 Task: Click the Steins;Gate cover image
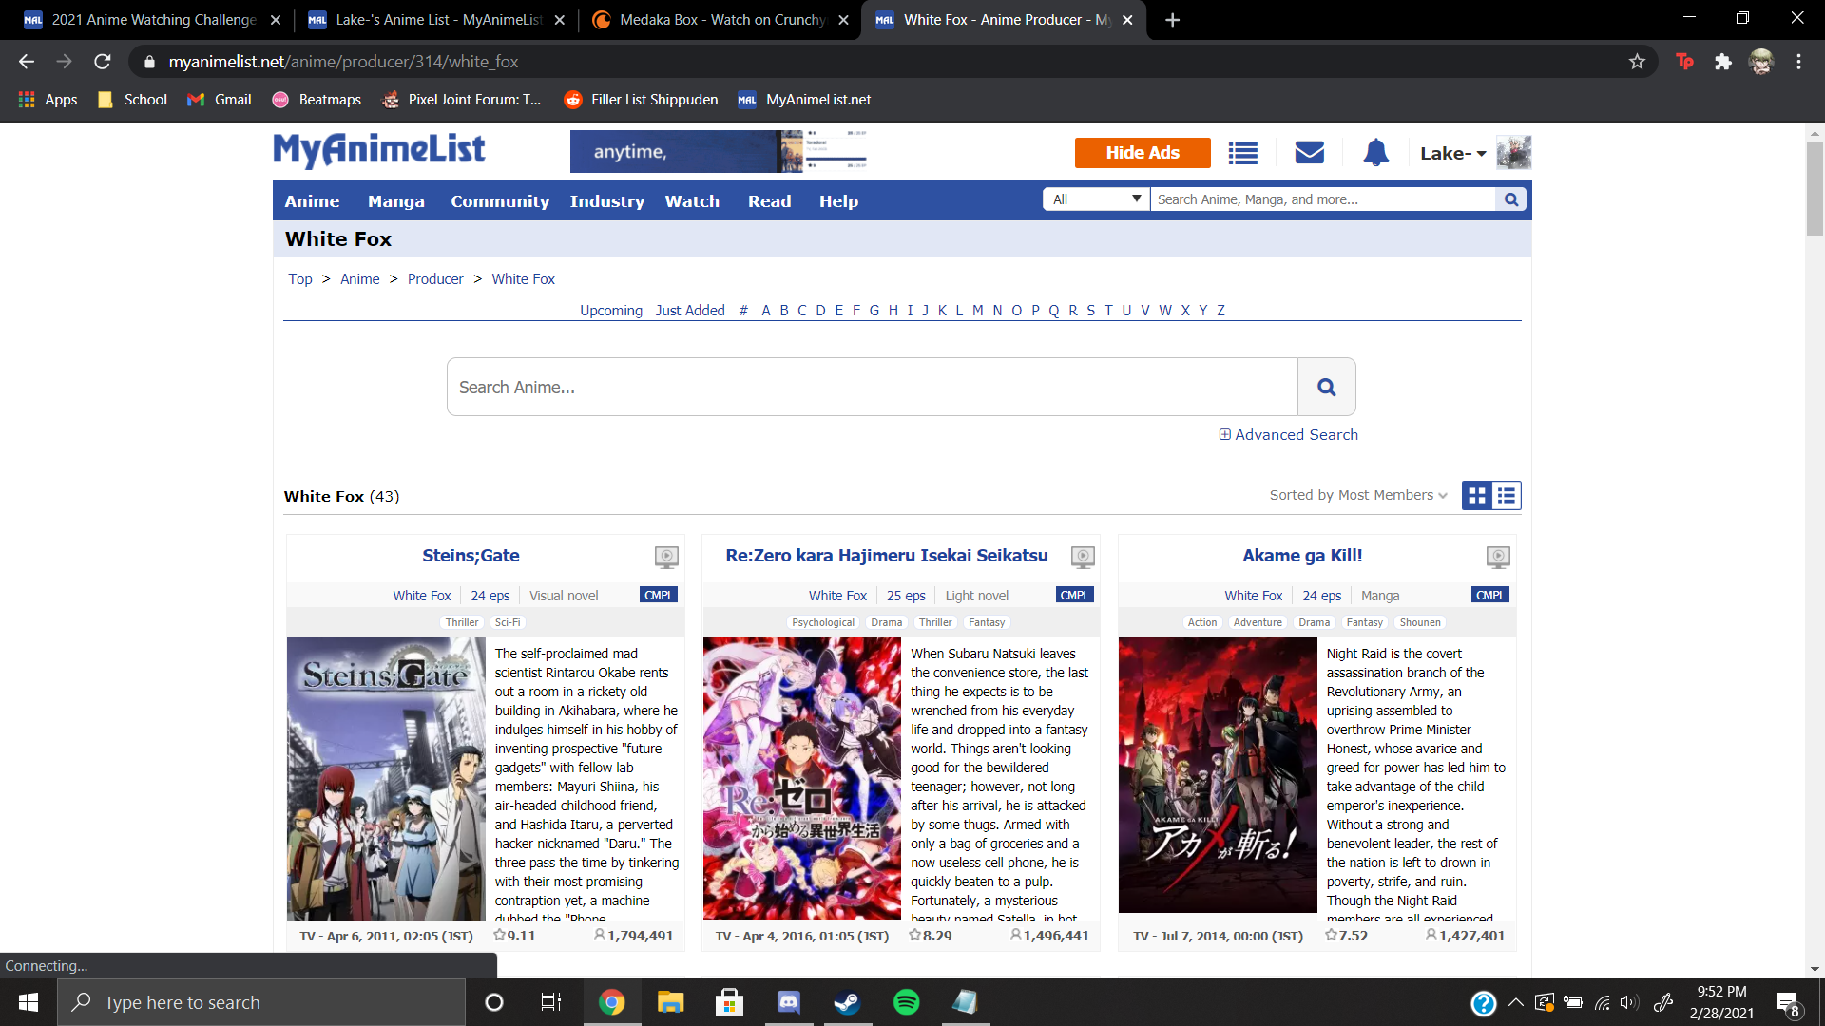tap(386, 778)
